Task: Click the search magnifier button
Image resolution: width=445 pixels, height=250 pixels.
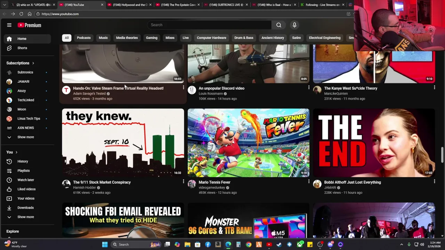Action: (278, 25)
